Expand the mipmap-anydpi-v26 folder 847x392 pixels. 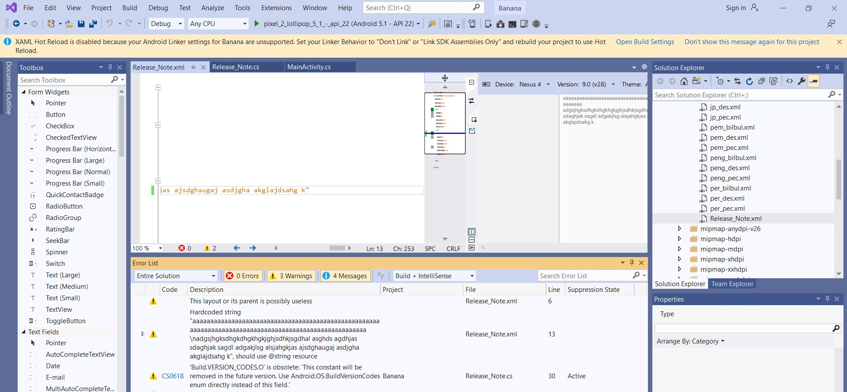tap(680, 229)
